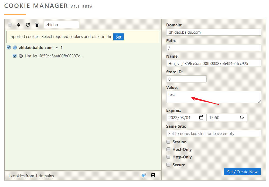
Task: Click the Set / Create New button
Action: tap(242, 172)
